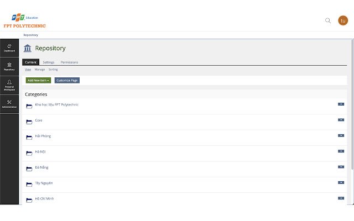Image resolution: width=354 pixels, height=221 pixels.
Task: Select the Manage sub-tab
Action: pyautogui.click(x=40, y=70)
